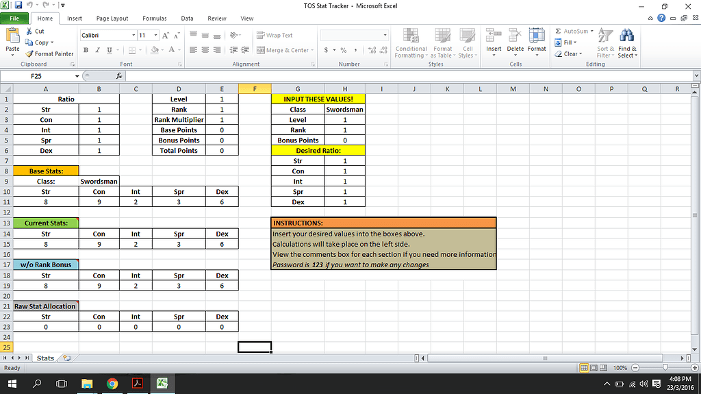Click the Delete cells icon
Image resolution: width=701 pixels, height=394 pixels.
515,37
